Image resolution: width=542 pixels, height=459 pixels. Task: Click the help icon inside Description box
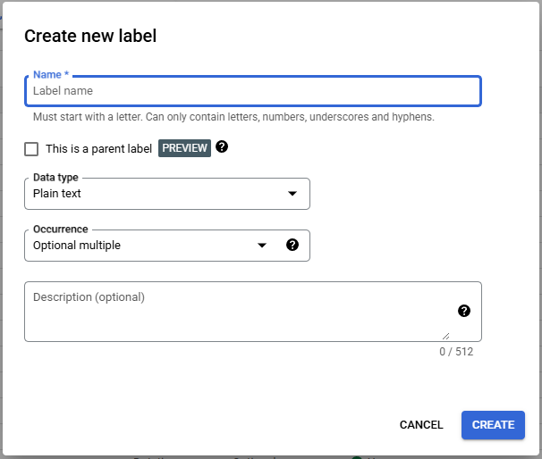463,311
